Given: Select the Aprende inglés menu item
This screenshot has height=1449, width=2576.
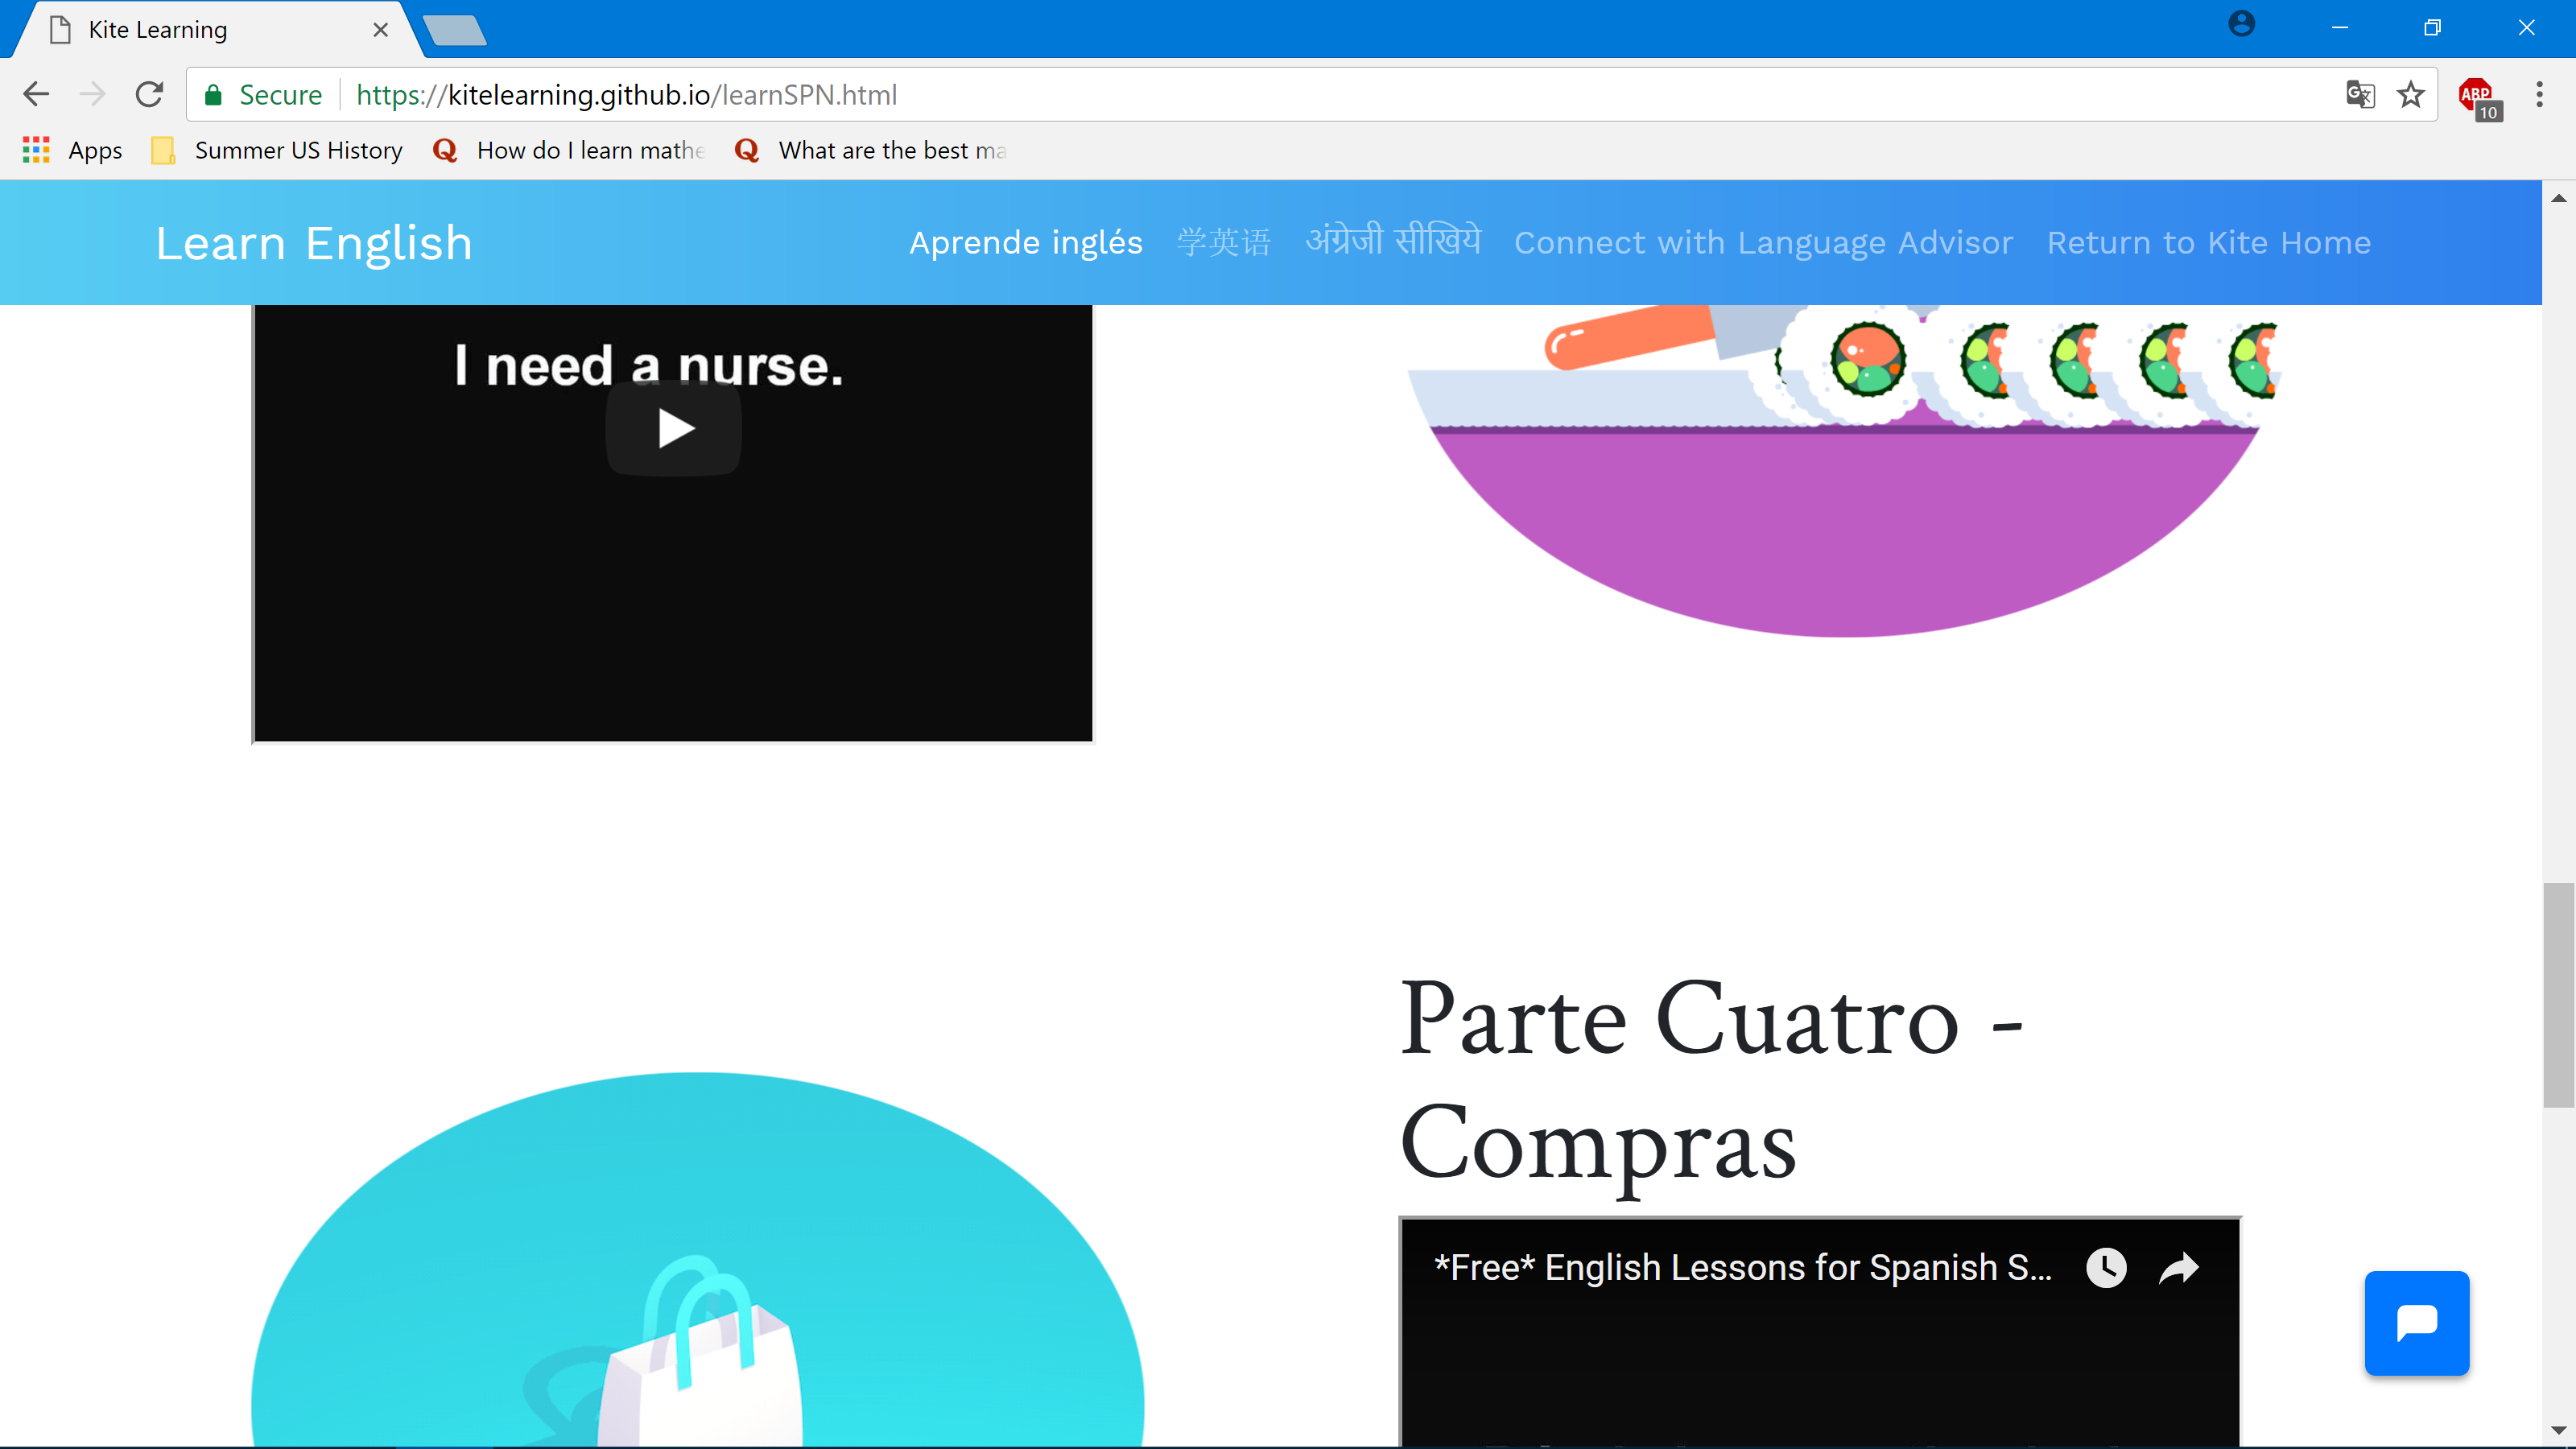Looking at the screenshot, I should point(1025,242).
